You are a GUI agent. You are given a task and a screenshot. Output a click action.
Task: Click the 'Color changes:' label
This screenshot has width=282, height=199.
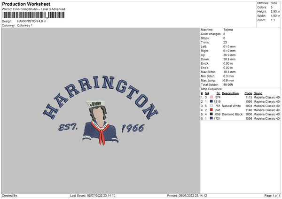tap(211, 34)
